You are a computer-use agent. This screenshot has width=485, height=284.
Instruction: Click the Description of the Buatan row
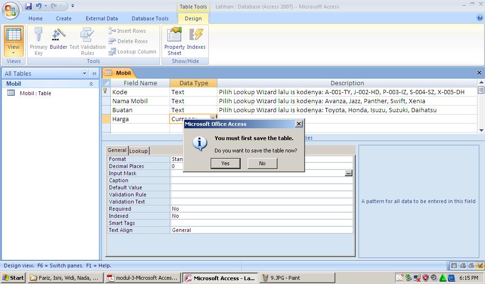click(x=347, y=110)
